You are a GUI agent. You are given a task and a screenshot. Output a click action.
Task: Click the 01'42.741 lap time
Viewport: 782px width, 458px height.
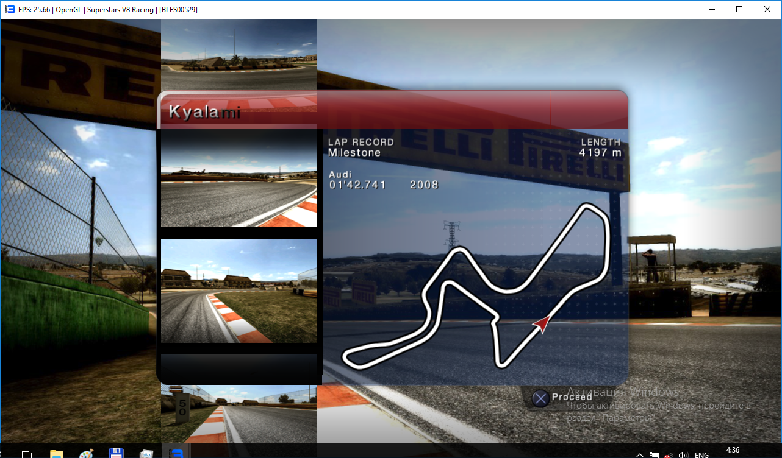357,185
